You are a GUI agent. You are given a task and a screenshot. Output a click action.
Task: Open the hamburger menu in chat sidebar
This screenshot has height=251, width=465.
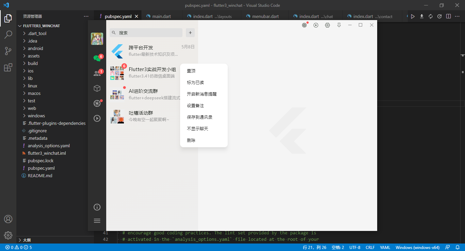tap(97, 221)
